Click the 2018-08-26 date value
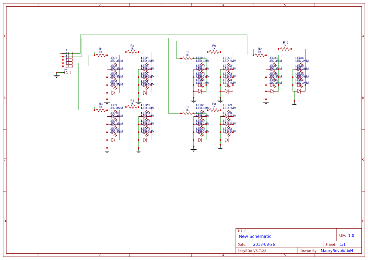Viewport: 368px width, 260px height. tap(264, 244)
